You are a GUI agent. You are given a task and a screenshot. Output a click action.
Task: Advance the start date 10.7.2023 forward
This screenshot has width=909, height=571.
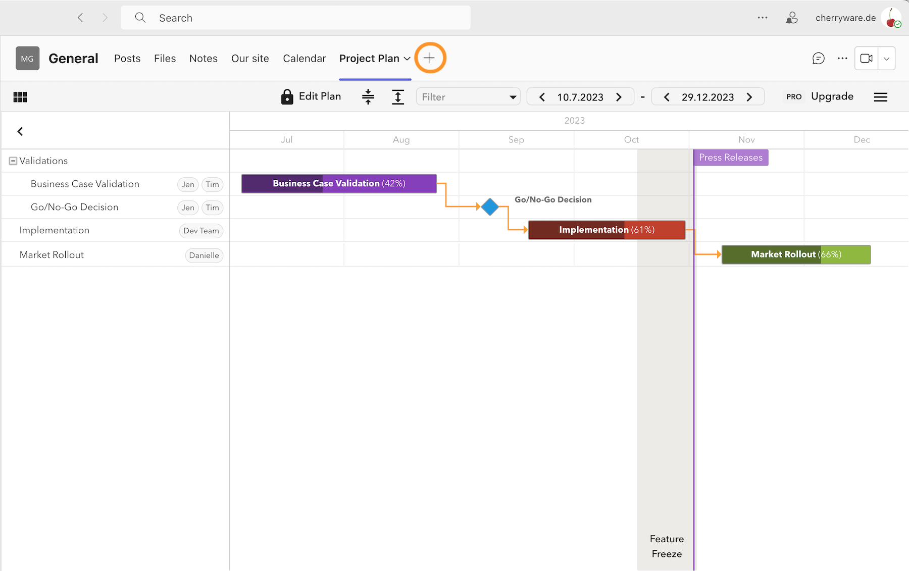click(x=619, y=97)
